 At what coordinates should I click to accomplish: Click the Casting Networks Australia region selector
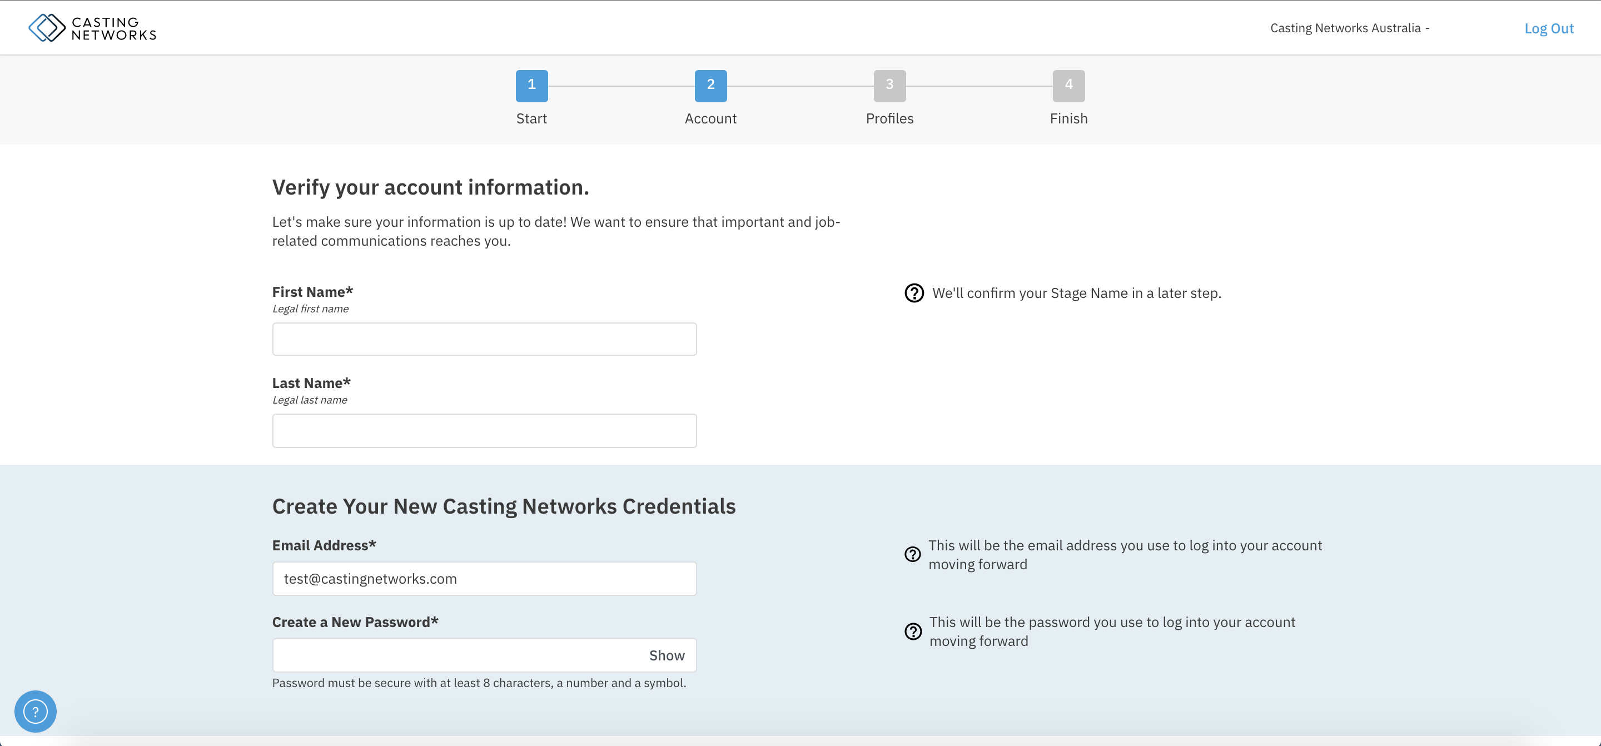pos(1349,28)
